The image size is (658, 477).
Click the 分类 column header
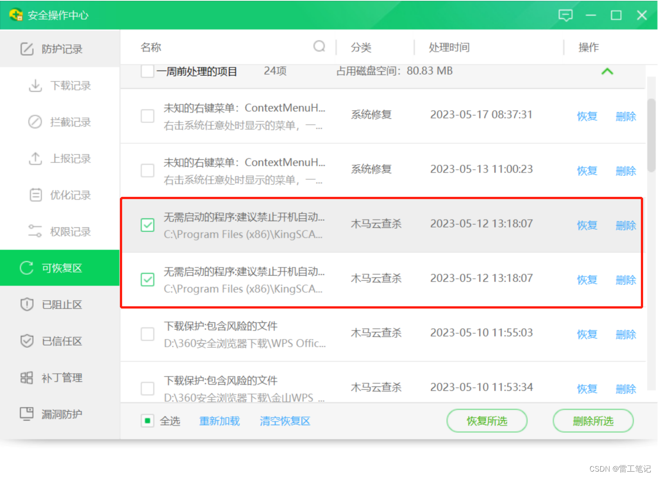[x=361, y=47]
